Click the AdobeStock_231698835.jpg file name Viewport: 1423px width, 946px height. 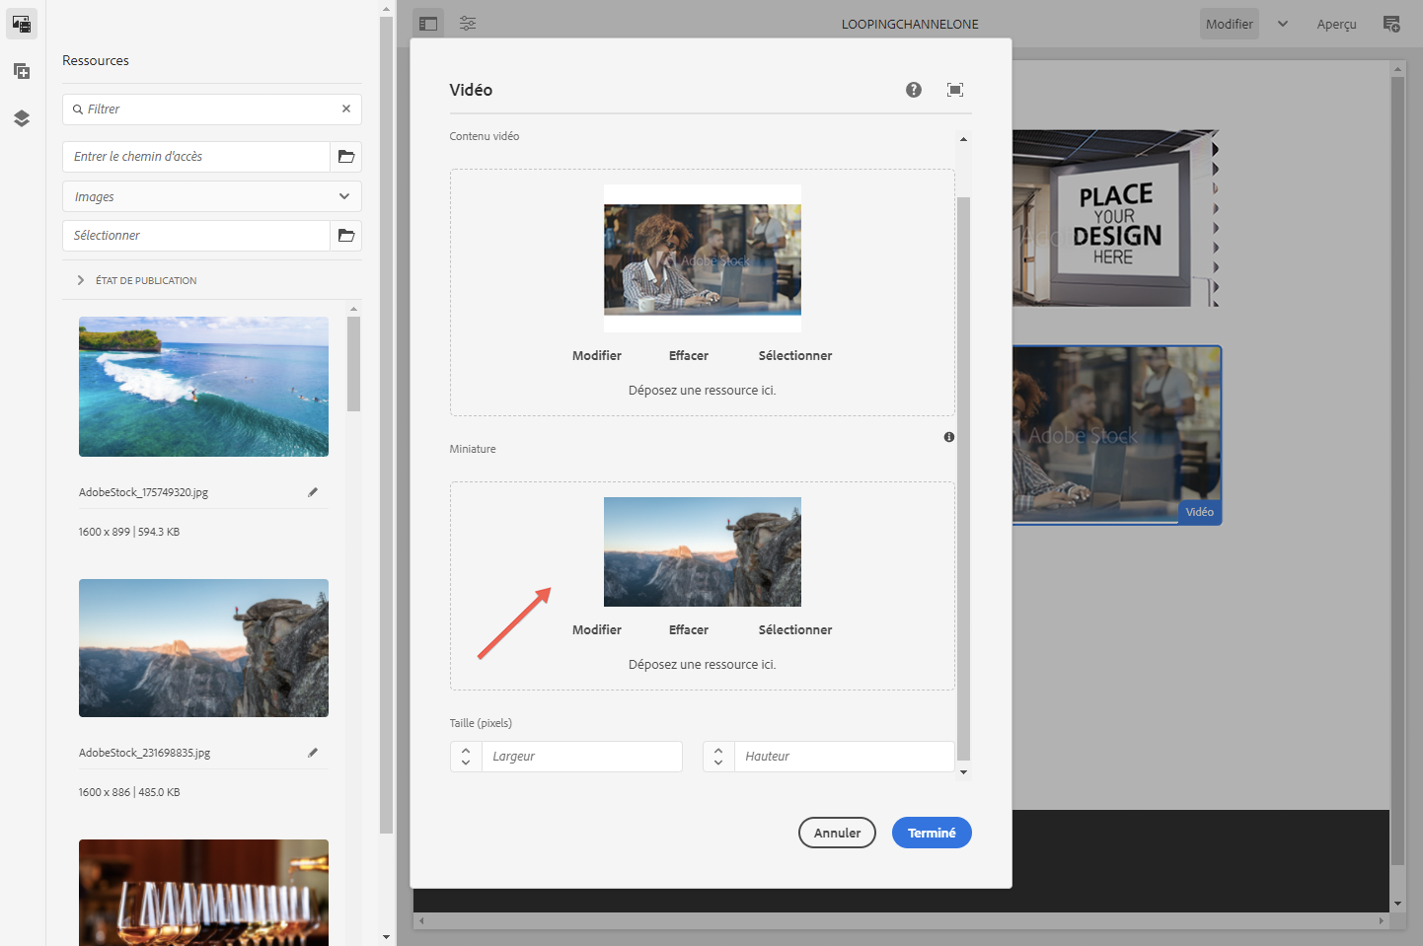click(x=144, y=753)
